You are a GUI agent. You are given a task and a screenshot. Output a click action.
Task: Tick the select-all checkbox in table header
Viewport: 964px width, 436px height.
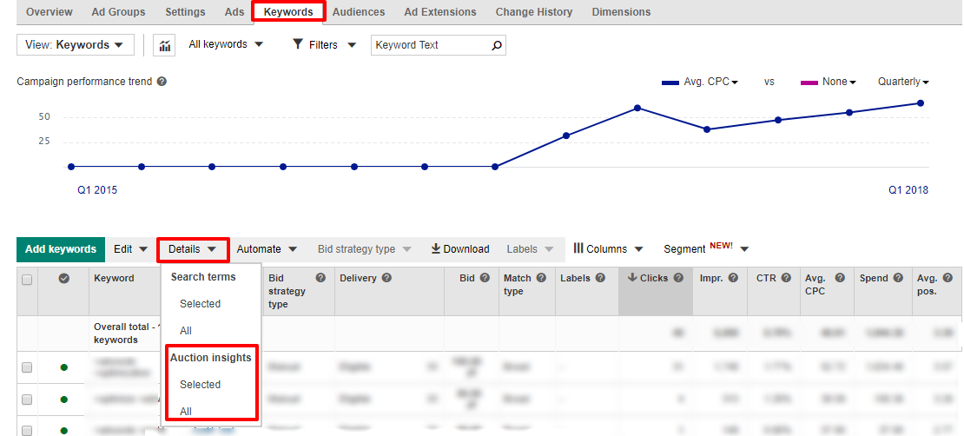27,280
